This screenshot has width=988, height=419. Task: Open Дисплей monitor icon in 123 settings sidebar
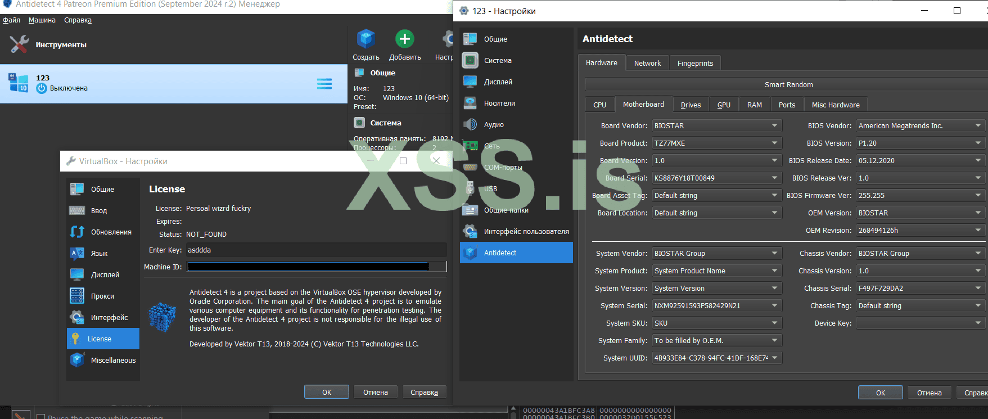[x=470, y=82]
